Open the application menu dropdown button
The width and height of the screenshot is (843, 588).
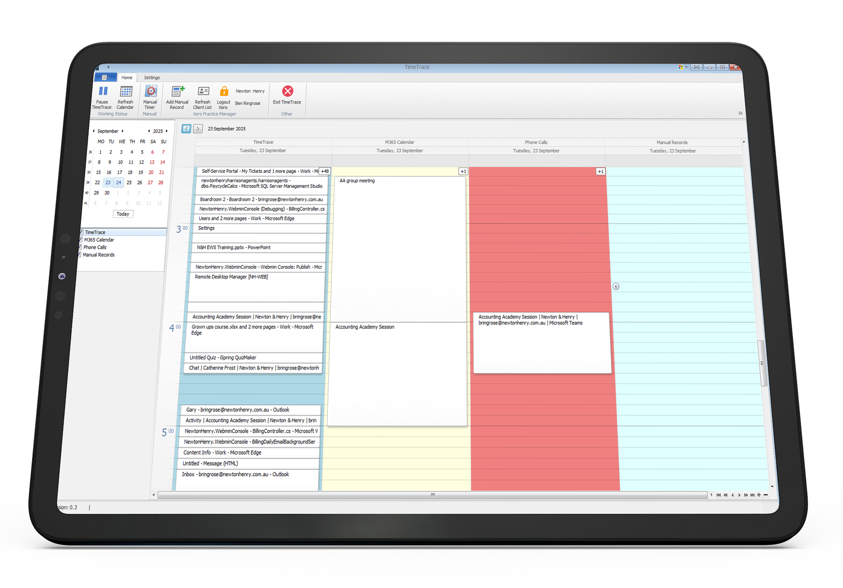tap(105, 78)
